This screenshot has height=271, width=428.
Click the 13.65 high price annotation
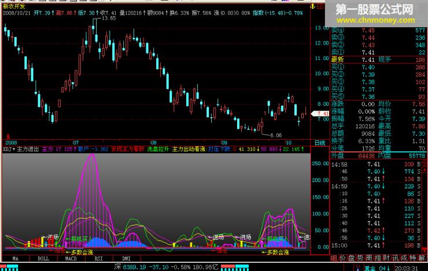(x=109, y=18)
